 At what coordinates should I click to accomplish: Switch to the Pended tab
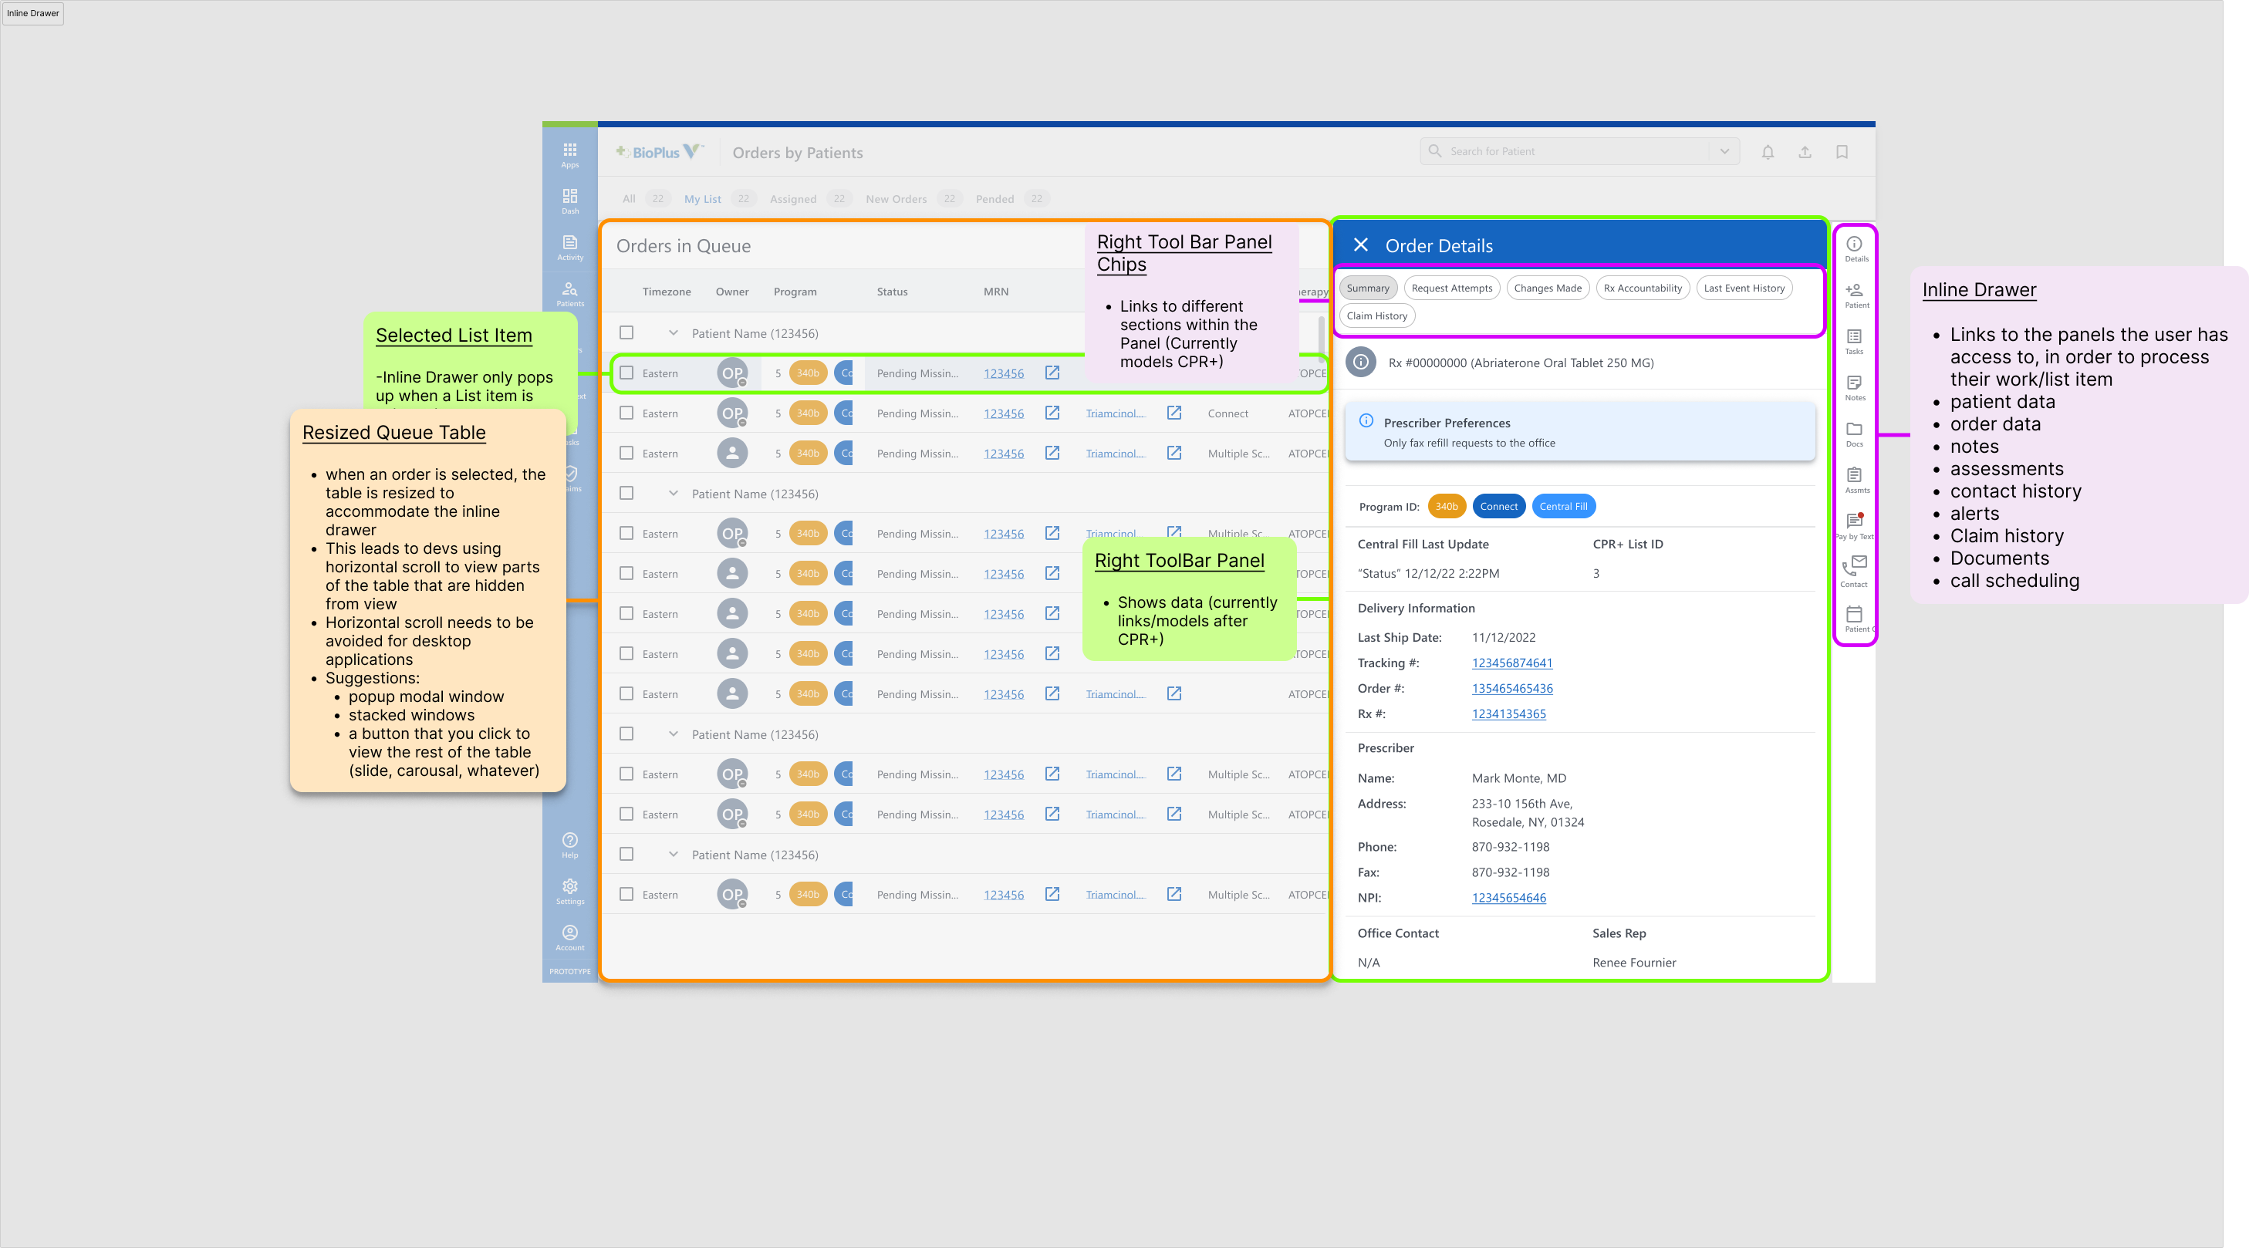994,198
